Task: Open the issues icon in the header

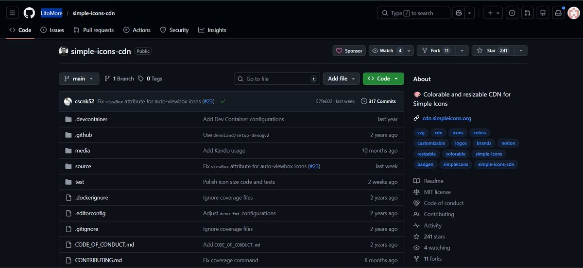Action: (x=512, y=13)
